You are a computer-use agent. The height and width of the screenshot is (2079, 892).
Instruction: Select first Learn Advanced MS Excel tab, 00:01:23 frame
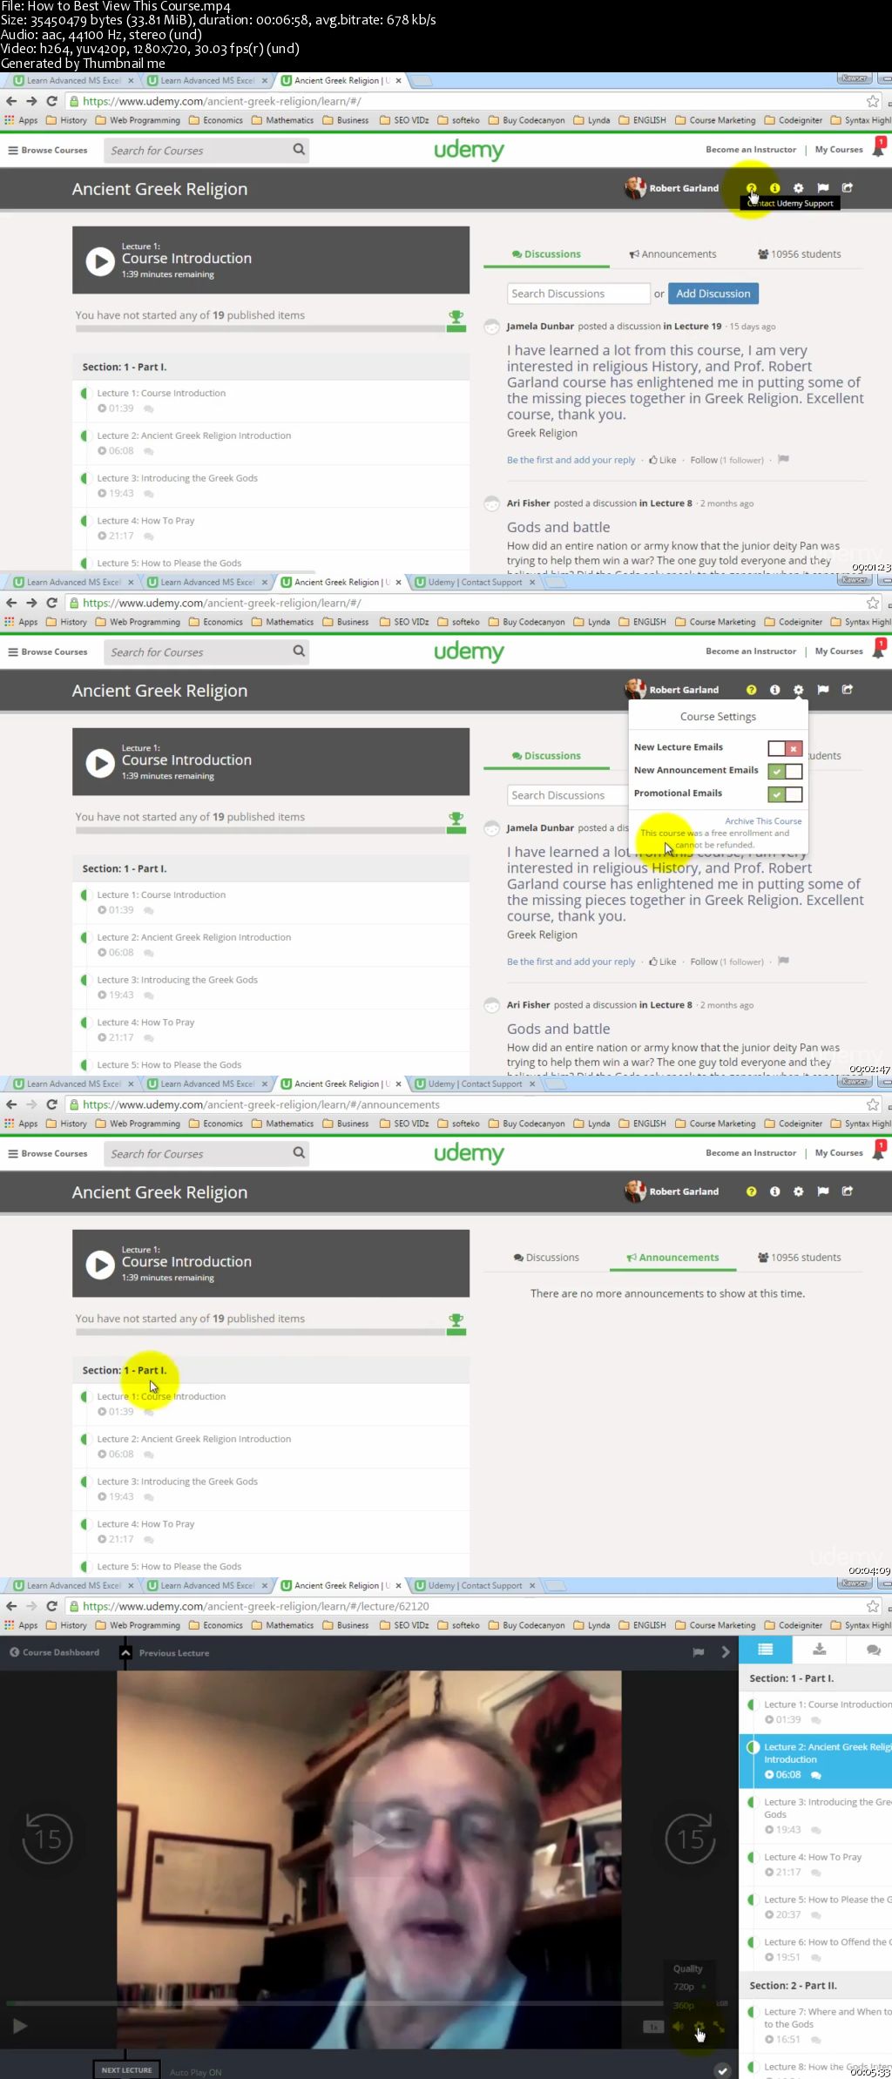coord(73,80)
